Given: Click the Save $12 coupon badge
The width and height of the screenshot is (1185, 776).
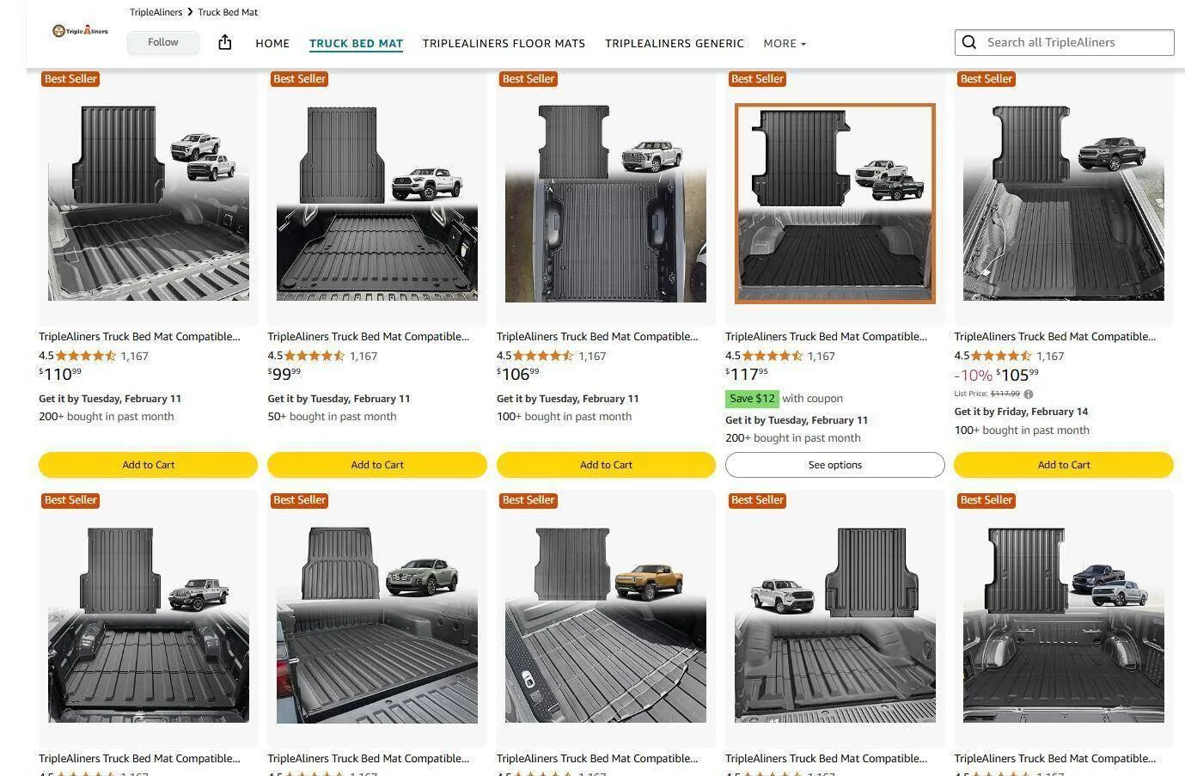Looking at the screenshot, I should pyautogui.click(x=752, y=399).
